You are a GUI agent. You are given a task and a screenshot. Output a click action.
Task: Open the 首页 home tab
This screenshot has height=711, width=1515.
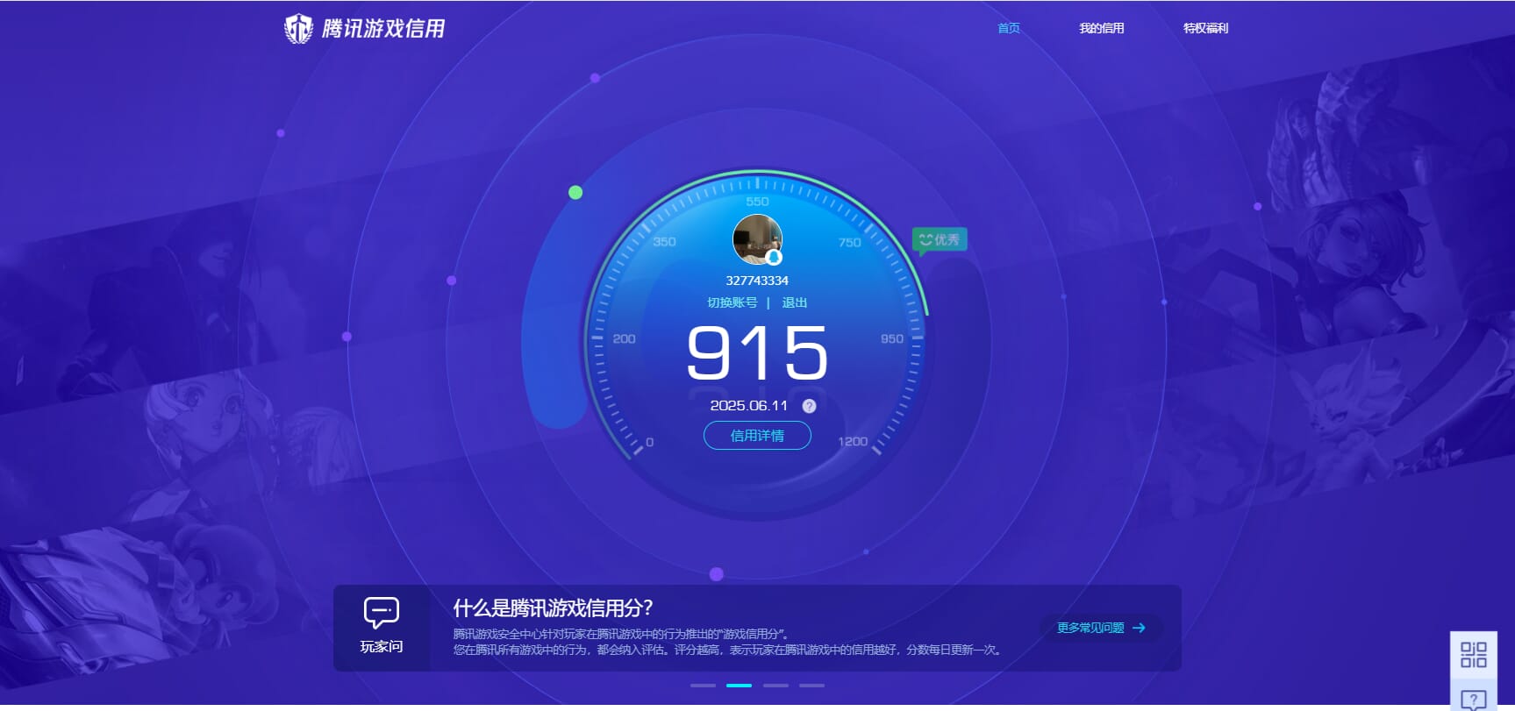tap(1009, 28)
